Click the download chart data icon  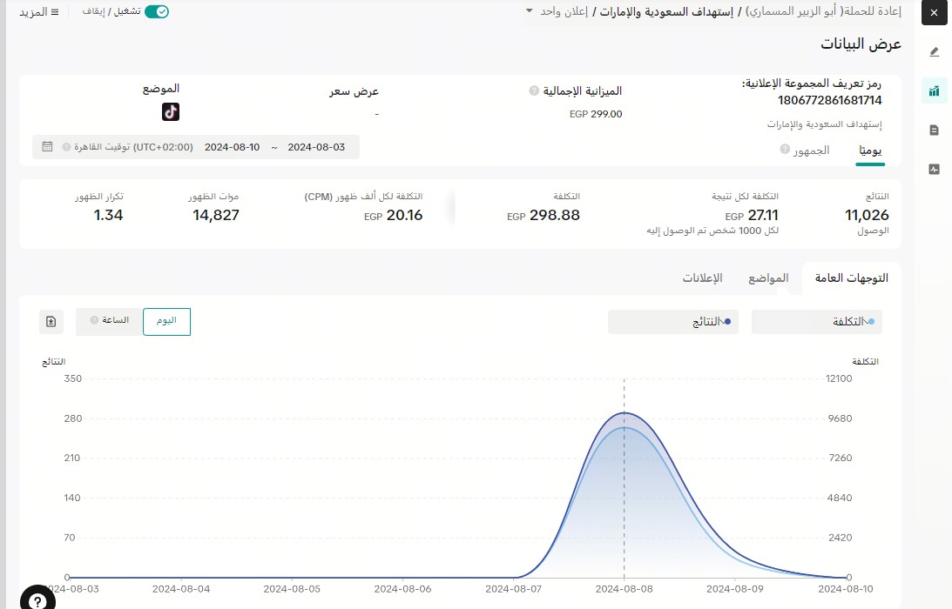(51, 321)
